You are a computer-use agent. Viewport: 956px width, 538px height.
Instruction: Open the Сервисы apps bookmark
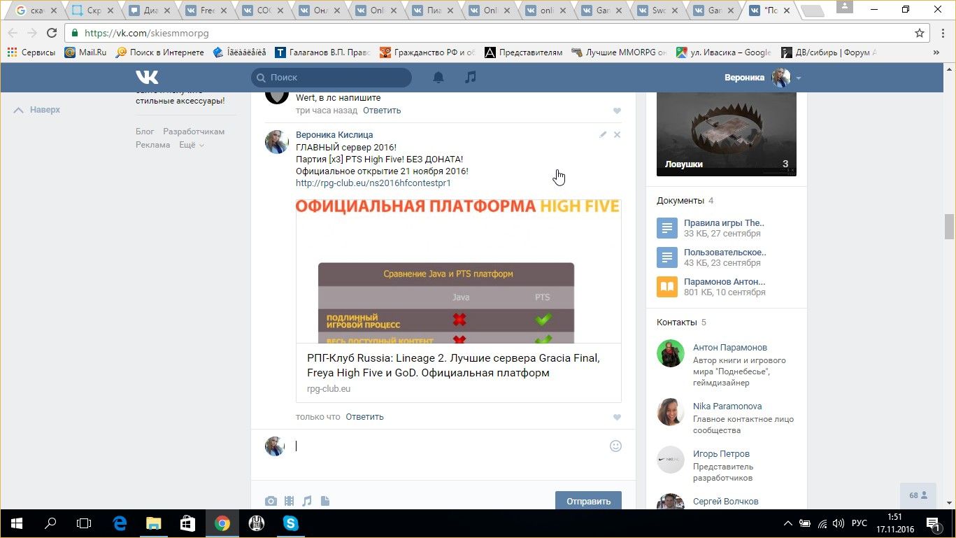[x=31, y=52]
